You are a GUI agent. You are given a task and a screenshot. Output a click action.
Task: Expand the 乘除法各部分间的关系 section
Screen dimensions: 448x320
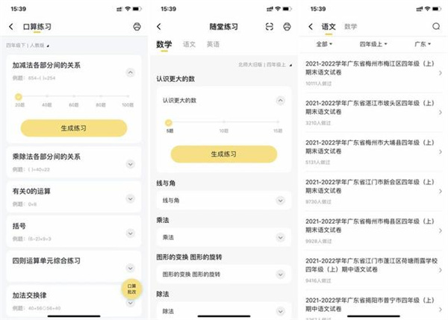click(130, 164)
